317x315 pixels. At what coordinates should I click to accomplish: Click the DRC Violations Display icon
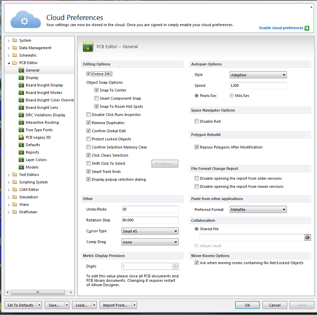21,115
